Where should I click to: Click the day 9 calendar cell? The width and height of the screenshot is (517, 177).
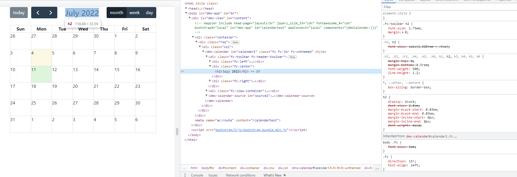[x=145, y=58]
